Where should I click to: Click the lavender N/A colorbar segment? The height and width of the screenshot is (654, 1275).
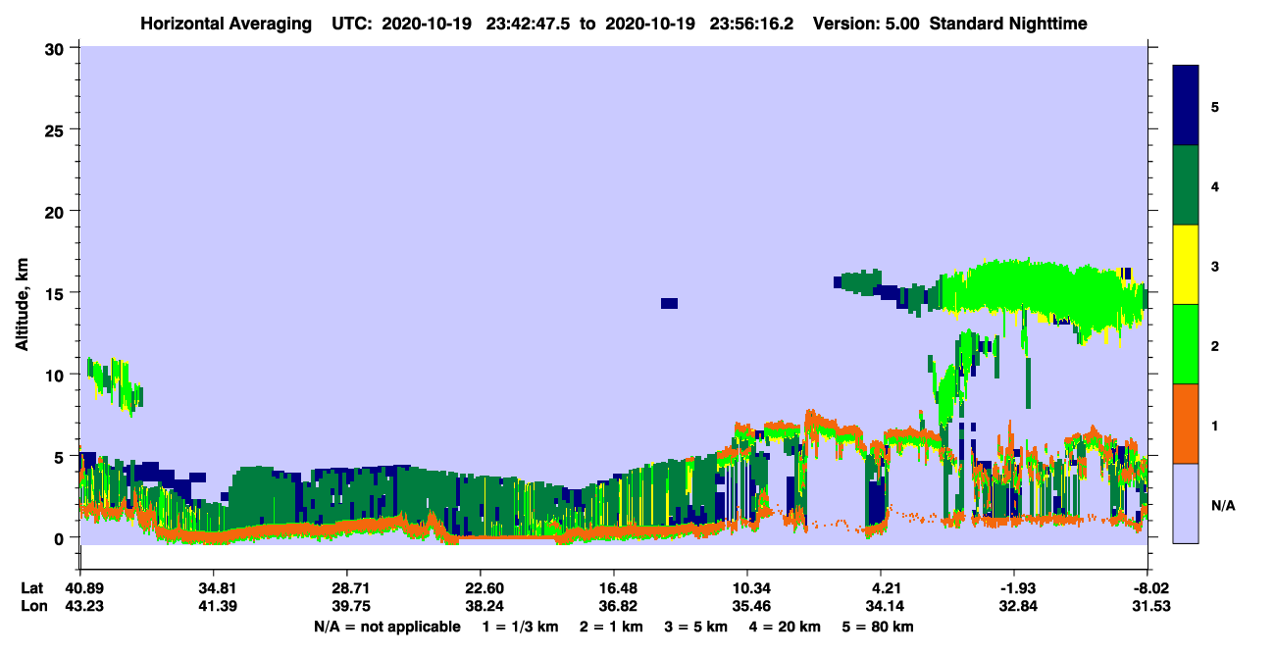pos(1186,503)
